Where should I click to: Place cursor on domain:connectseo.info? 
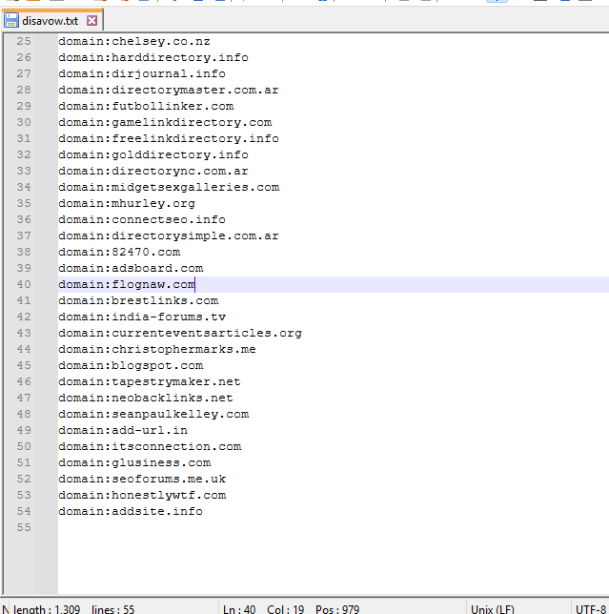click(142, 219)
